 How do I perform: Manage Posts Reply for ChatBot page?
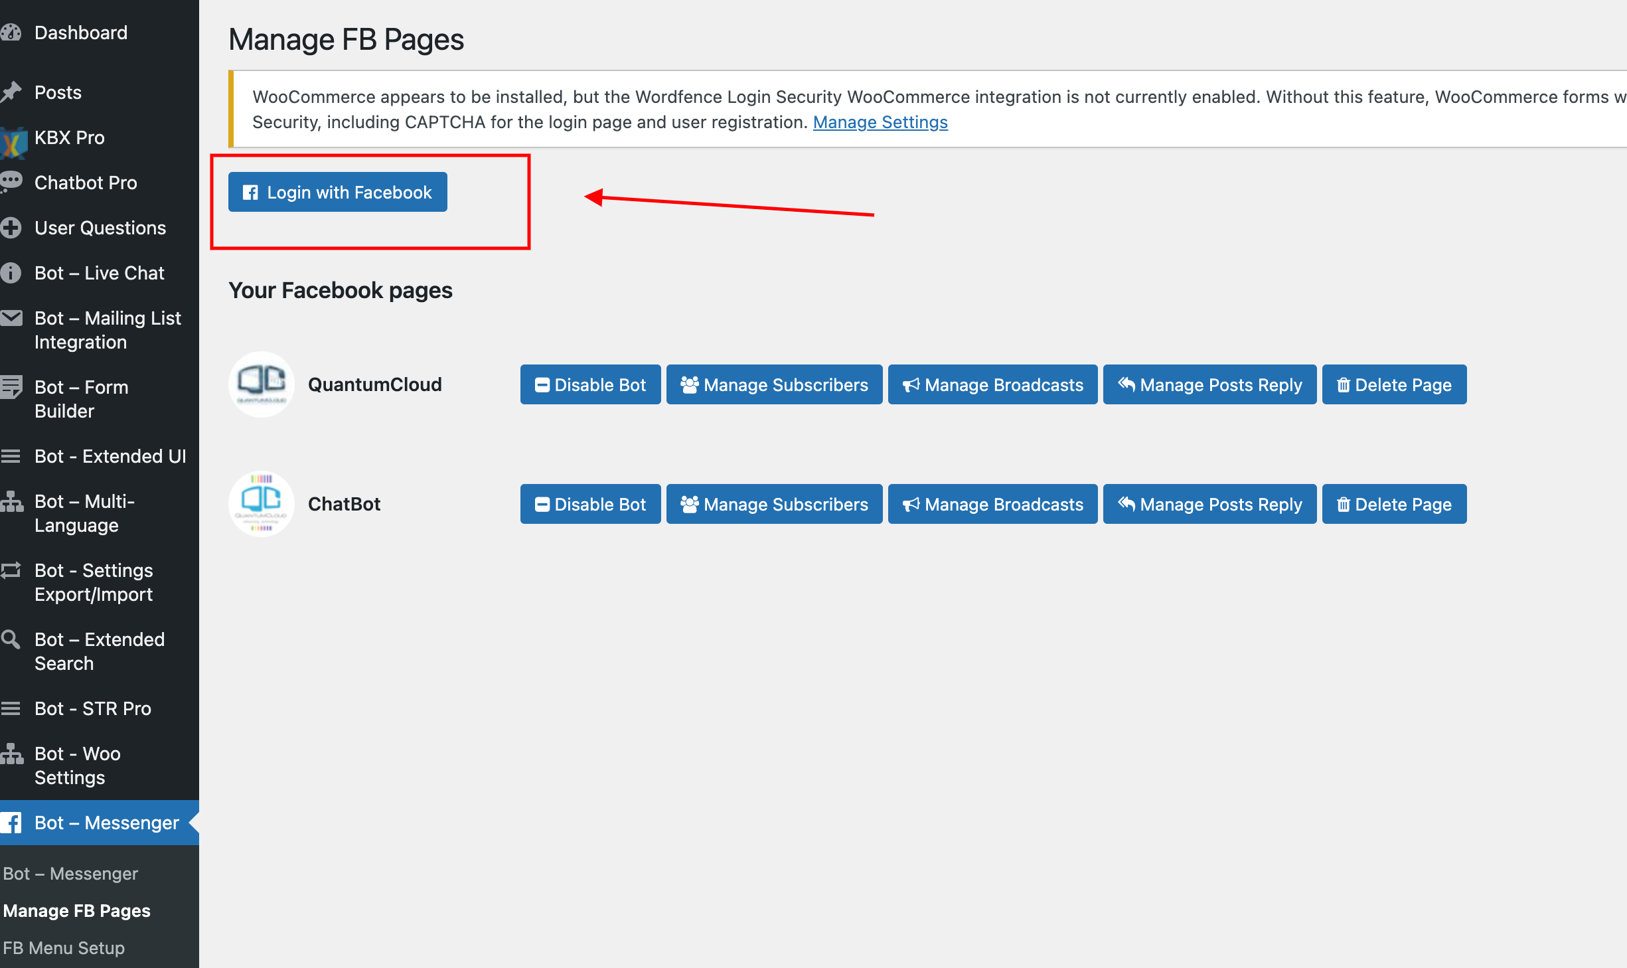pos(1210,504)
